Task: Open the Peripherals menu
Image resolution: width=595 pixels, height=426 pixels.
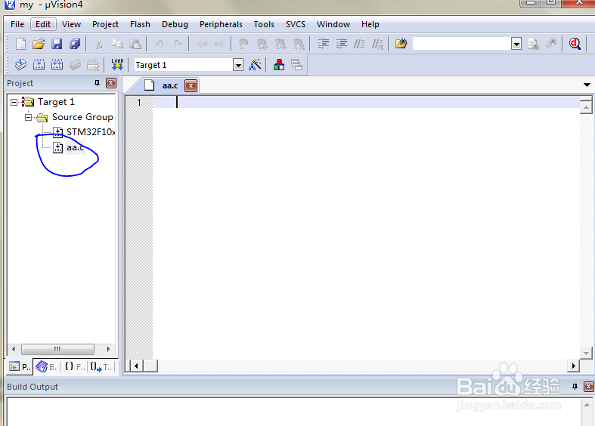Action: click(221, 24)
